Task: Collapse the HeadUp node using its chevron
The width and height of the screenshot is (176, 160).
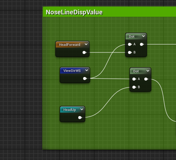Action: (82, 110)
